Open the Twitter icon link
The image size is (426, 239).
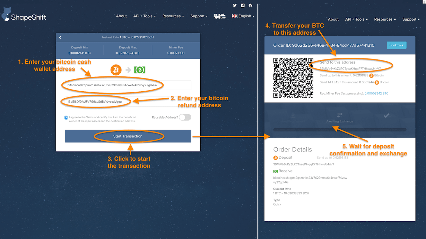coord(235,6)
